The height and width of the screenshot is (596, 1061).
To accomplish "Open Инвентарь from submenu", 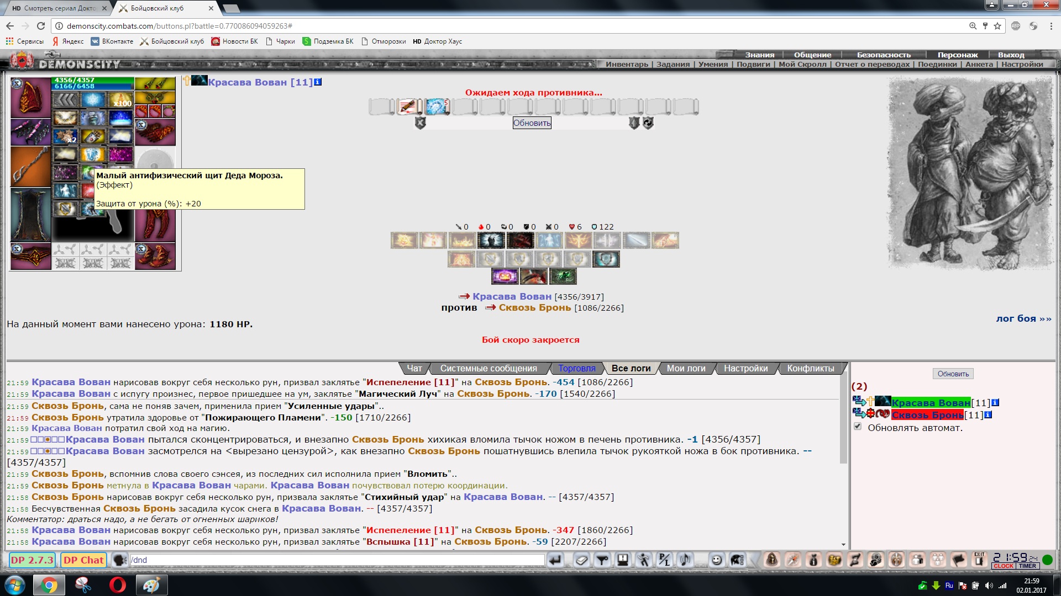I will [627, 64].
